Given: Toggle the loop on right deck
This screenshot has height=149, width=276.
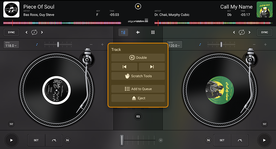Looking at the screenshot, I should pos(242,32).
